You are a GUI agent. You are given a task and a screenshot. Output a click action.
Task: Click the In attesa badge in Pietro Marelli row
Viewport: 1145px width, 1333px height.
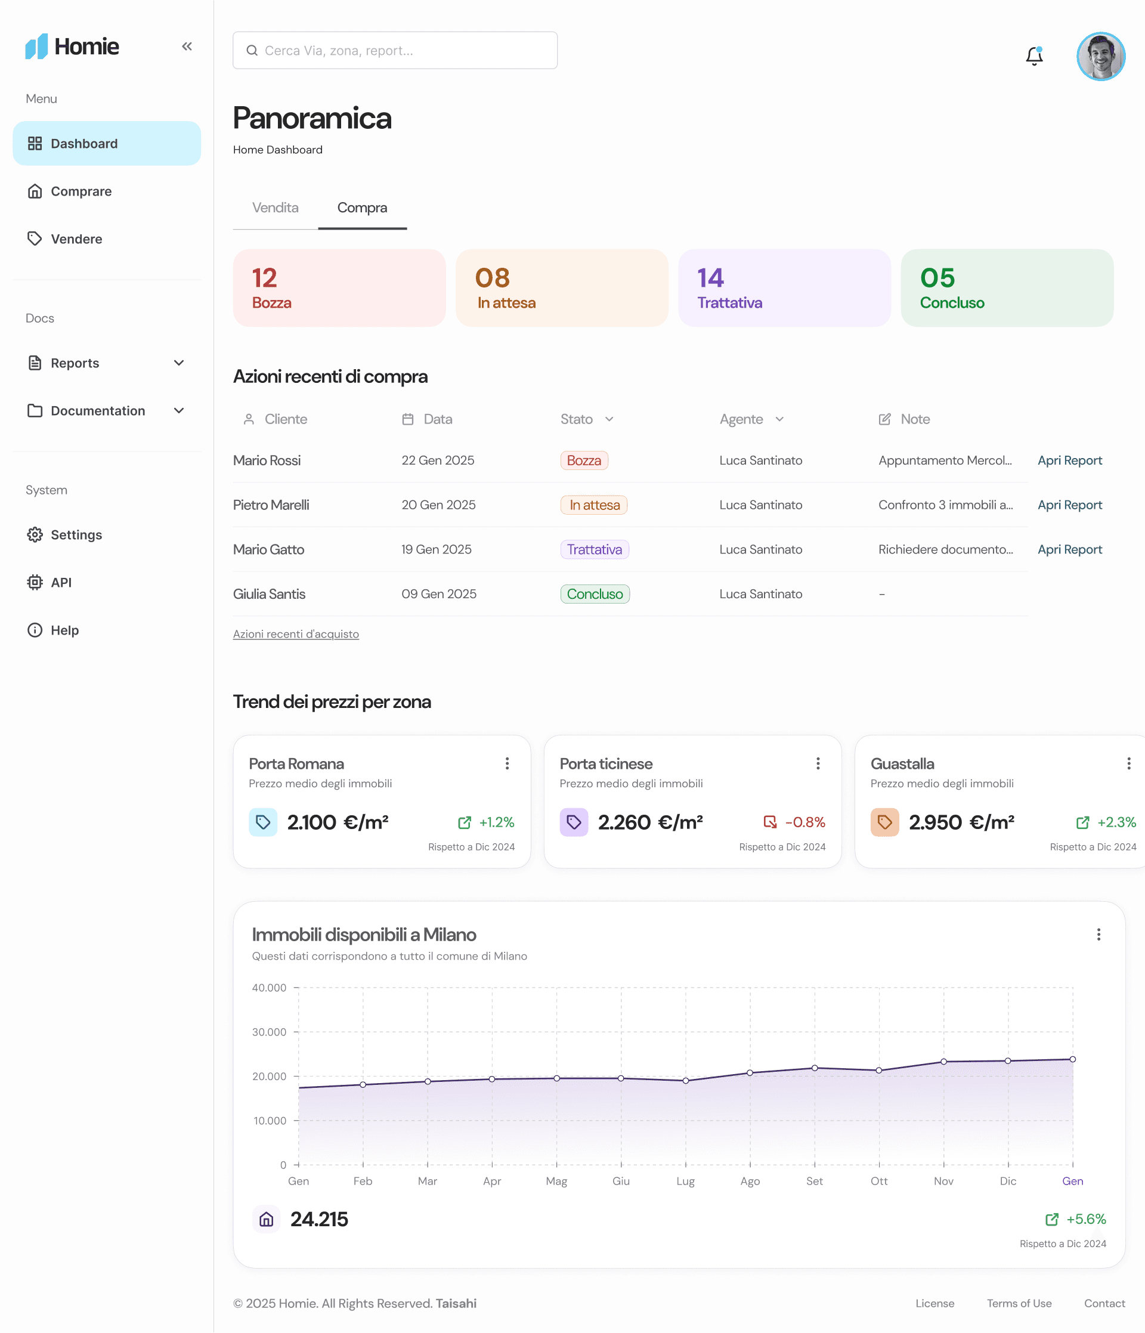(594, 505)
